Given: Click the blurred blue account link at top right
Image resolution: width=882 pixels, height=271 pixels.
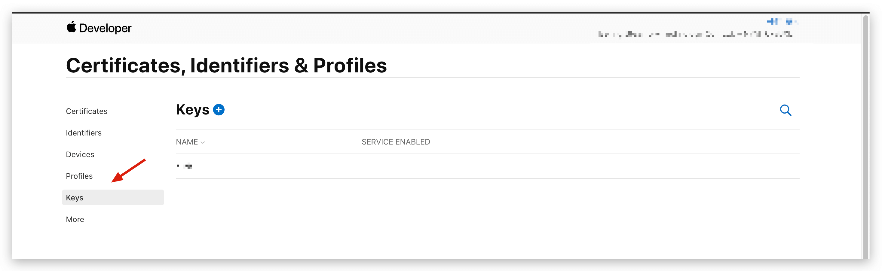Looking at the screenshot, I should pos(781,22).
